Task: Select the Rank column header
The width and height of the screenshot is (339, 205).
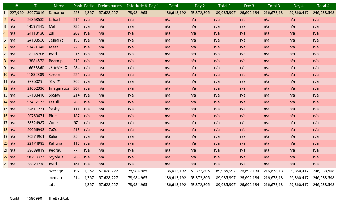Action: (78, 6)
